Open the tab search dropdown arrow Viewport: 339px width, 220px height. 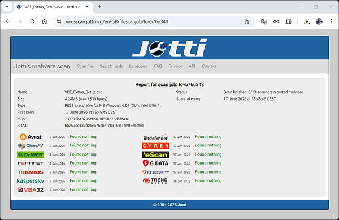click(x=7, y=7)
